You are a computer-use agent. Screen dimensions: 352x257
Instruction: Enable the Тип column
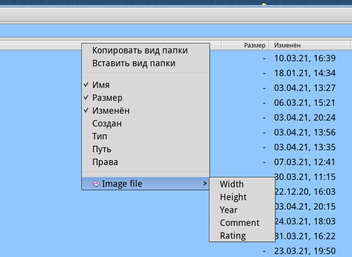click(146, 136)
